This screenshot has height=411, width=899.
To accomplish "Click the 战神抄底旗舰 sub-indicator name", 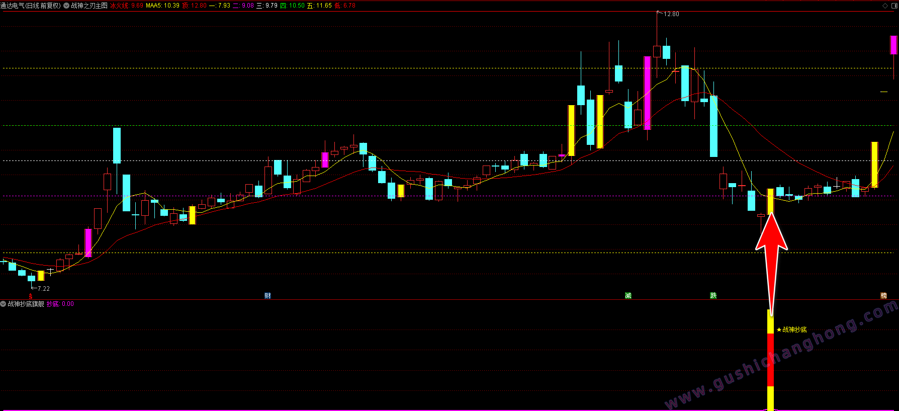I will tap(26, 304).
